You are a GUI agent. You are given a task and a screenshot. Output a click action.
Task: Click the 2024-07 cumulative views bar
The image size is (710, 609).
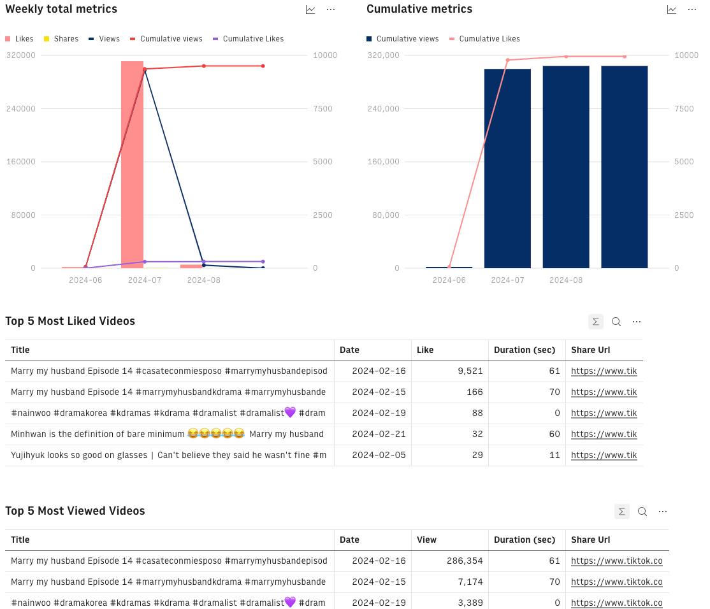click(x=507, y=168)
